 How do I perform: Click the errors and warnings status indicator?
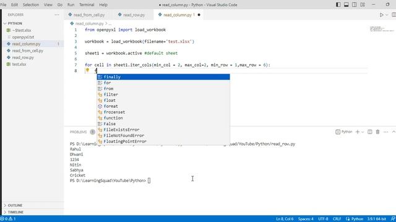tap(8, 219)
